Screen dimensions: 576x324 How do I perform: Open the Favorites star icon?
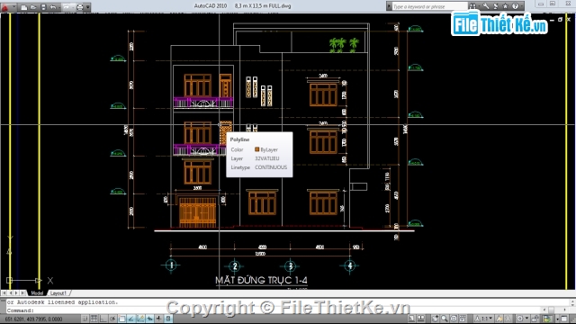(506, 6)
